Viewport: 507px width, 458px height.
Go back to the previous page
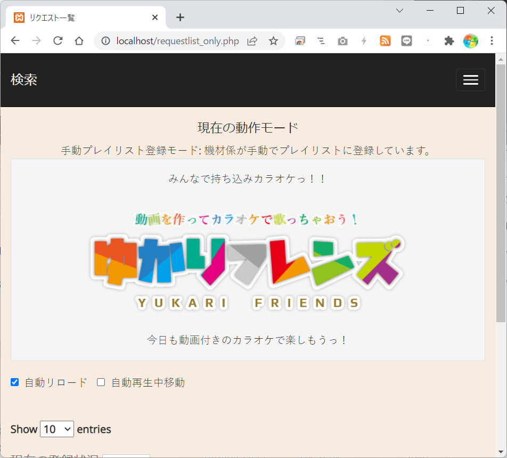(15, 41)
